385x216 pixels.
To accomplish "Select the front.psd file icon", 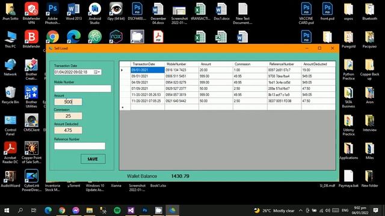I will point(327,11).
